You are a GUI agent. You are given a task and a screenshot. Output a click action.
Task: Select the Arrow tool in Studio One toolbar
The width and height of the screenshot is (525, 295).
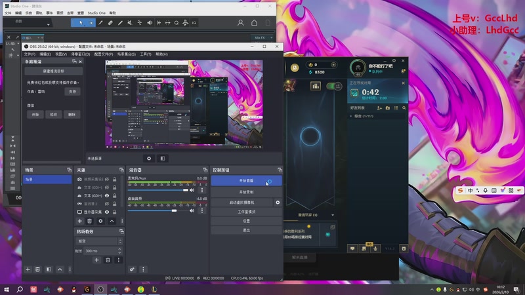coord(81,23)
